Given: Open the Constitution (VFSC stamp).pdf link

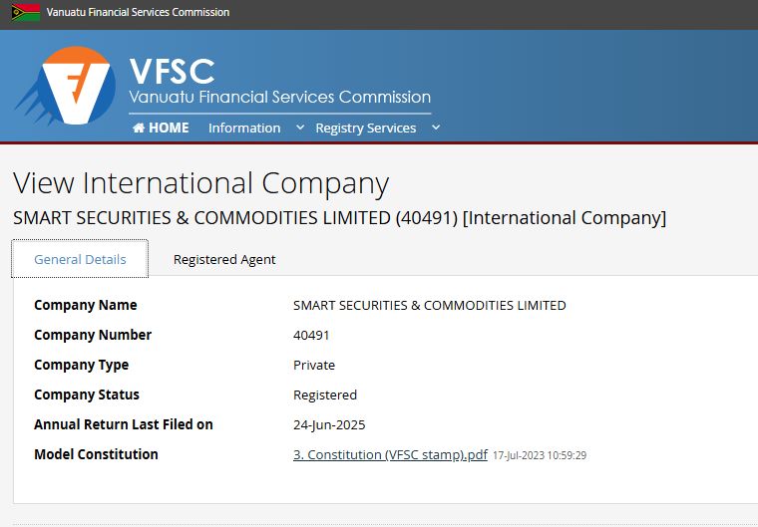Looking at the screenshot, I should 390,454.
